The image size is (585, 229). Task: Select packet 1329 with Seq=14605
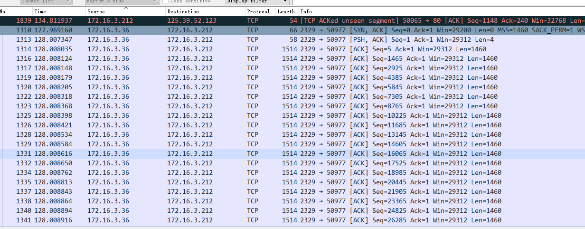pos(292,144)
